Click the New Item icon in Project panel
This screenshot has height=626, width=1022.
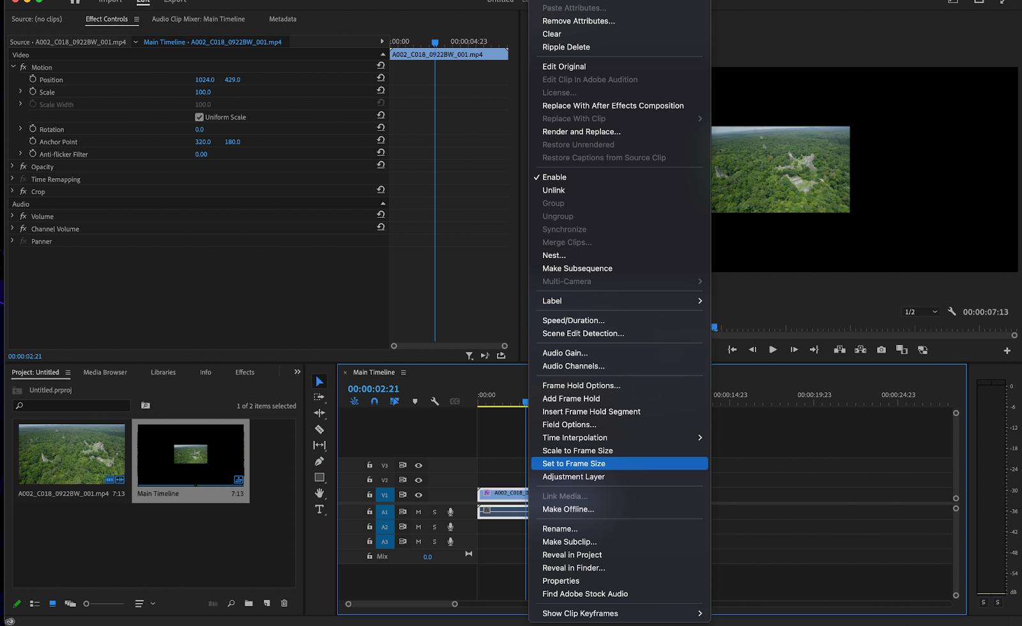click(x=267, y=604)
